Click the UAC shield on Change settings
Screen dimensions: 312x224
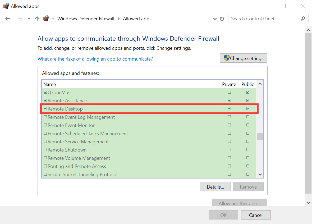(227, 58)
